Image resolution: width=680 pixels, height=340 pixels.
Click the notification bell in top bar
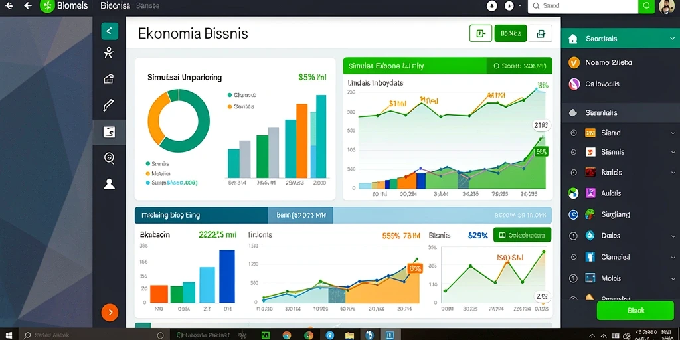(x=492, y=6)
